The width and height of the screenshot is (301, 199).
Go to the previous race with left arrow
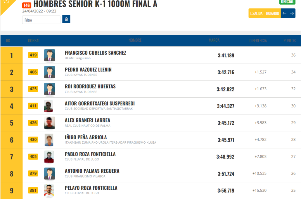pos(285,13)
